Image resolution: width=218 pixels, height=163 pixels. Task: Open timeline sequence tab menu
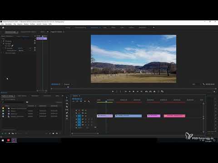pyautogui.click(x=79, y=96)
